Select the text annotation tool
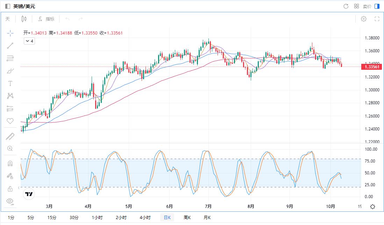The width and height of the screenshot is (384, 225). 10,83
